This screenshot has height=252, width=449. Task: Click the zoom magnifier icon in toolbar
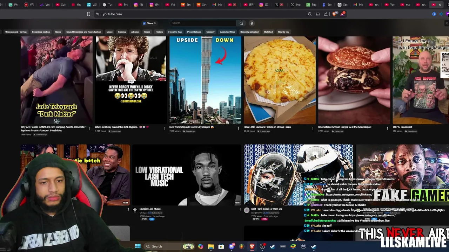pyautogui.click(x=310, y=14)
